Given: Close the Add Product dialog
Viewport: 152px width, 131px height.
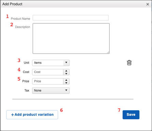Looking at the screenshot, I should click(x=148, y=4).
